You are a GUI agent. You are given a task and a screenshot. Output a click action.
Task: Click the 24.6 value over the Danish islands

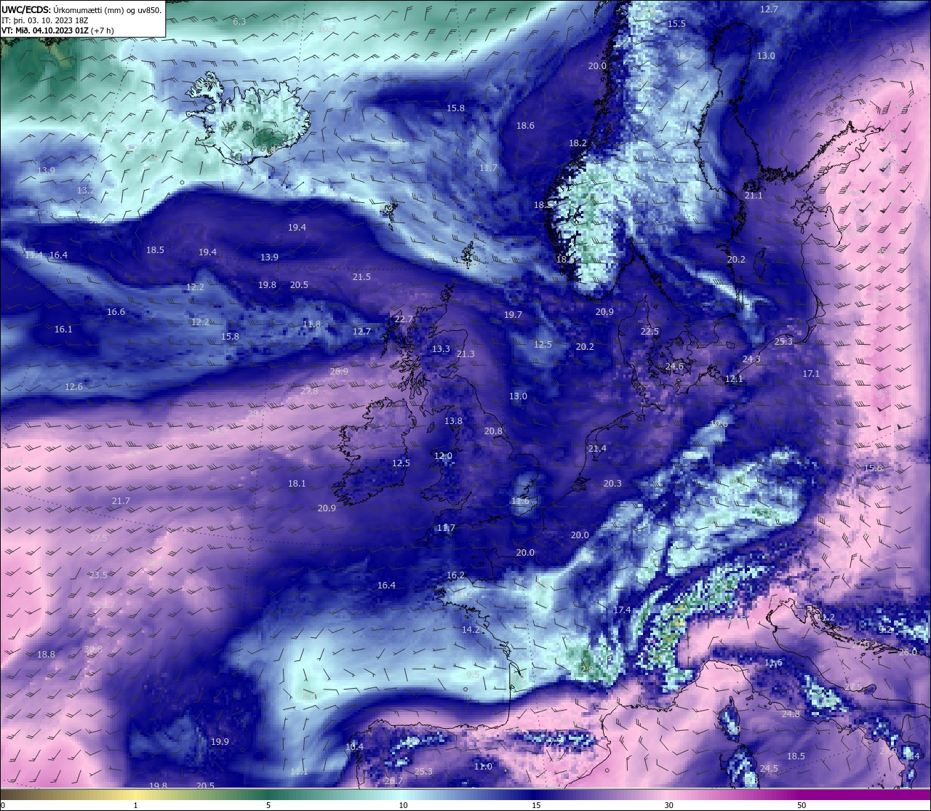pos(674,367)
